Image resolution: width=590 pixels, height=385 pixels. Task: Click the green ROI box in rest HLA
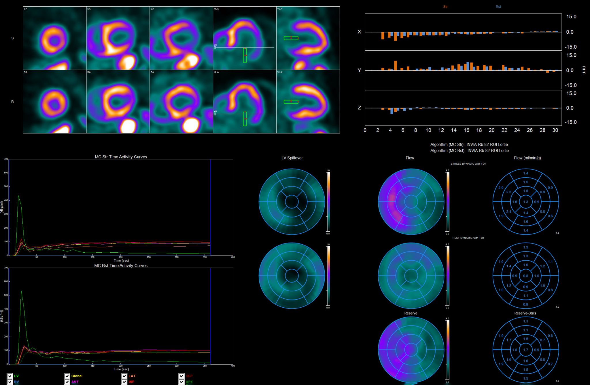coord(245,119)
